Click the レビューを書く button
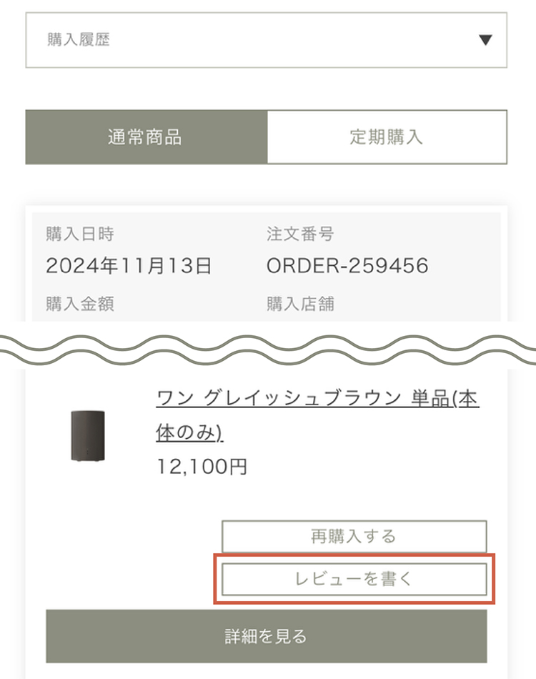536x679 pixels. (x=354, y=579)
